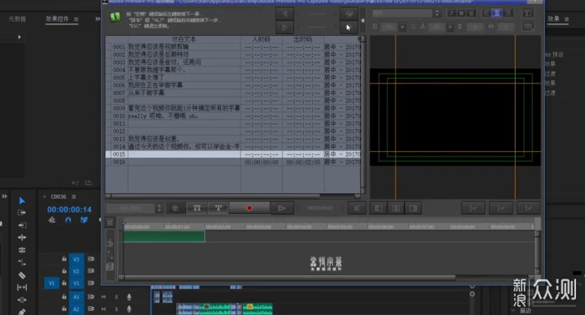Solo audio track A2
The image size is (585, 315).
[116, 309]
